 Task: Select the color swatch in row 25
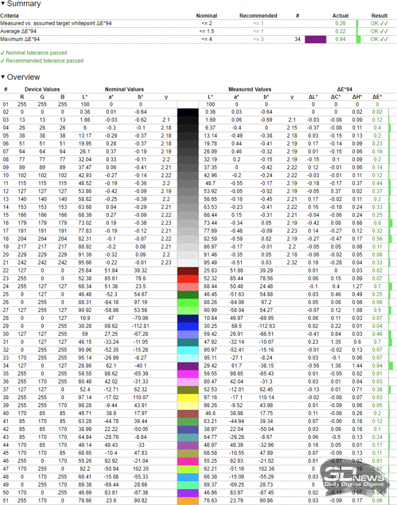pyautogui.click(x=188, y=294)
